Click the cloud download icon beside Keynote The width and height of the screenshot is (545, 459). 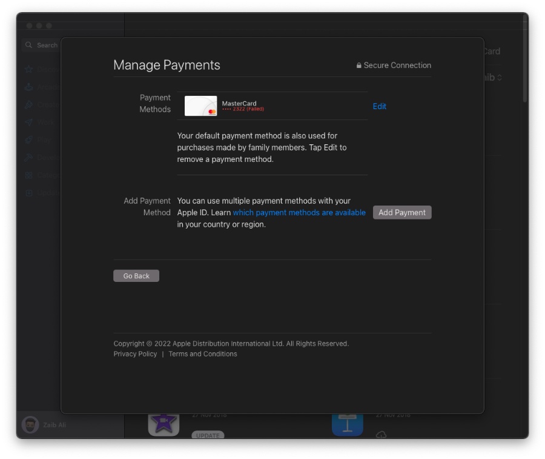pyautogui.click(x=381, y=435)
